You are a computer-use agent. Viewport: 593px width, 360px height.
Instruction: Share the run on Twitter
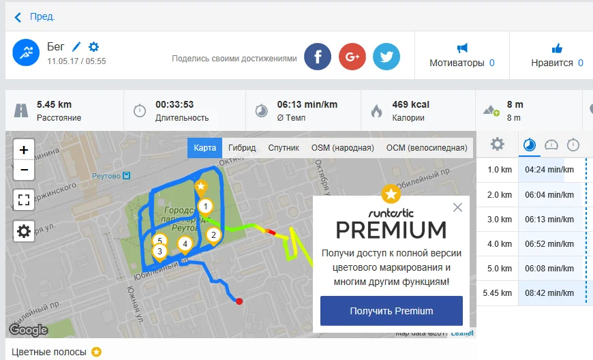(386, 57)
